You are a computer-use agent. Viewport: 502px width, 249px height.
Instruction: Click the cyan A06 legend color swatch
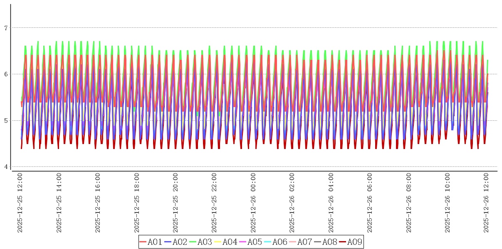click(268, 242)
